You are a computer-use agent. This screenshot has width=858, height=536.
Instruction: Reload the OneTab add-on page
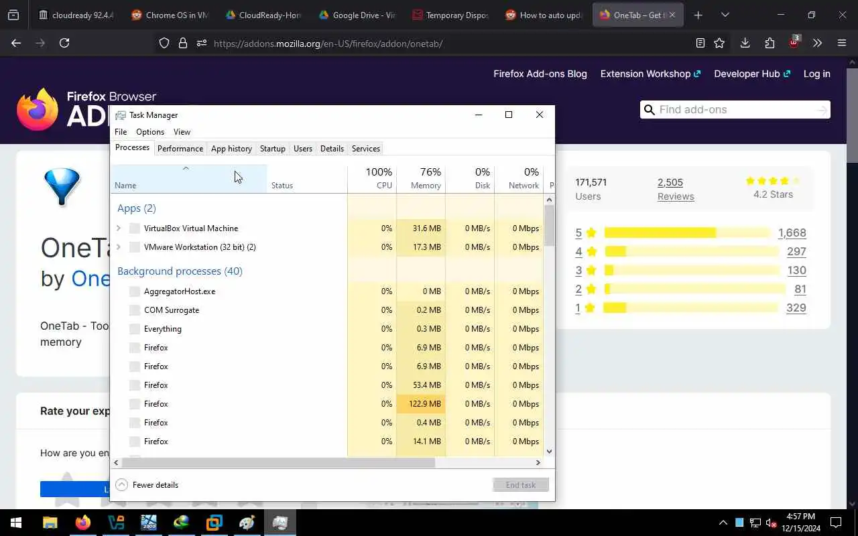click(x=64, y=43)
